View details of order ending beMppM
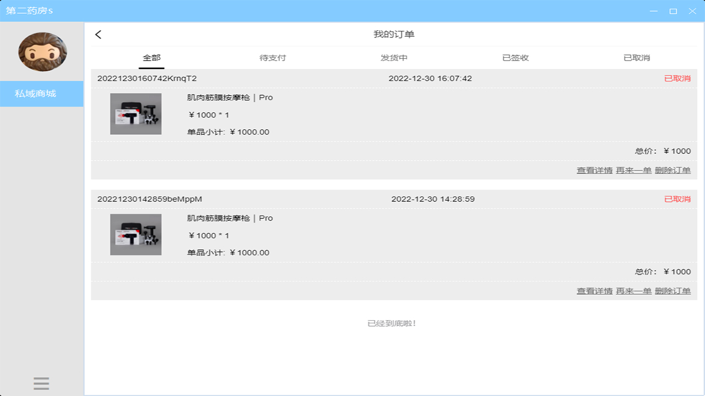 tap(594, 291)
